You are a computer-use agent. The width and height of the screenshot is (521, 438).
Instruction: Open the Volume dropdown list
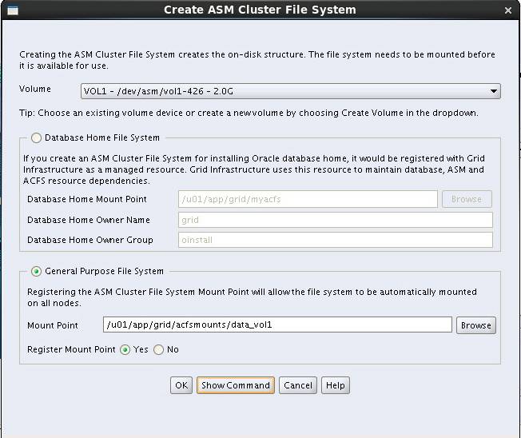[290, 91]
